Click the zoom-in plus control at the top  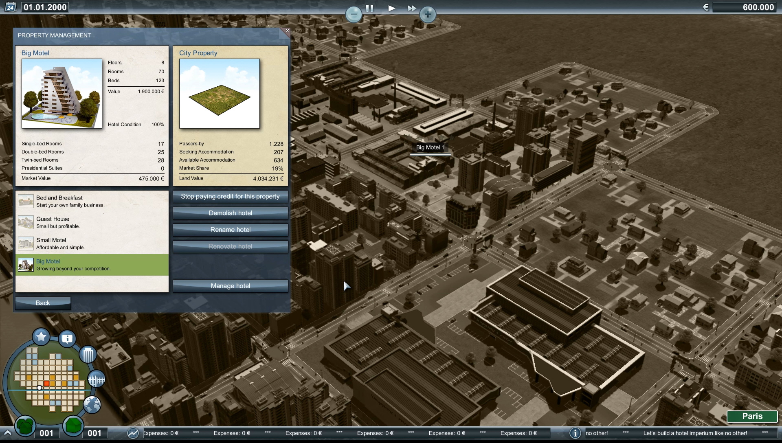(x=428, y=14)
